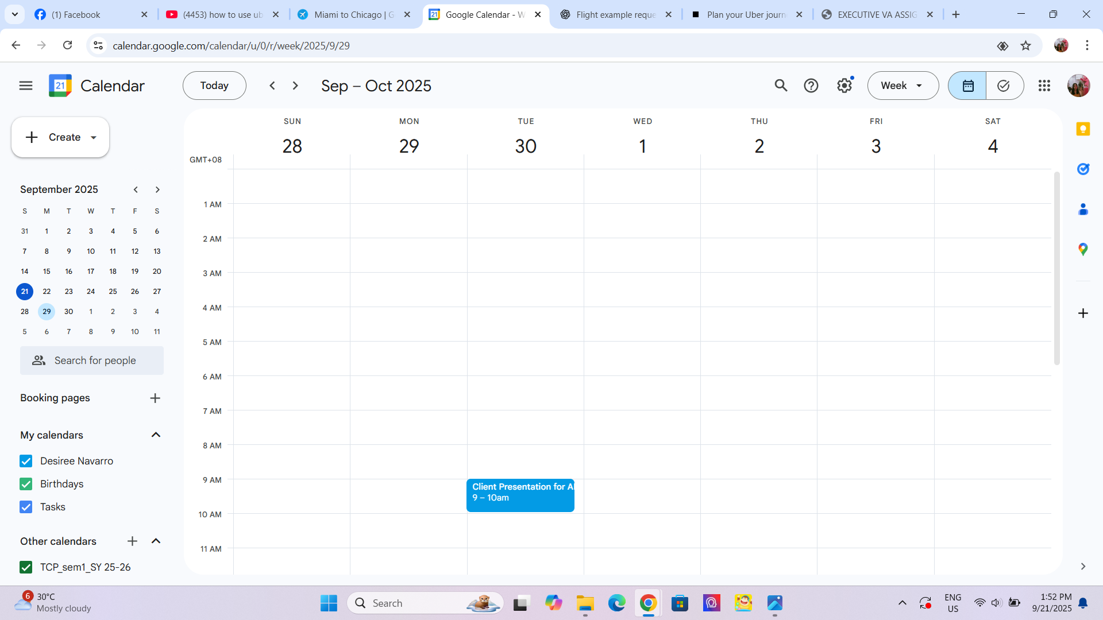Viewport: 1103px width, 620px height.
Task: Collapse the Other calendars section
Action: [x=156, y=541]
